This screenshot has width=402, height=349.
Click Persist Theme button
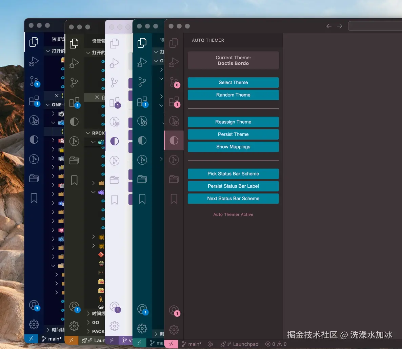[233, 134]
